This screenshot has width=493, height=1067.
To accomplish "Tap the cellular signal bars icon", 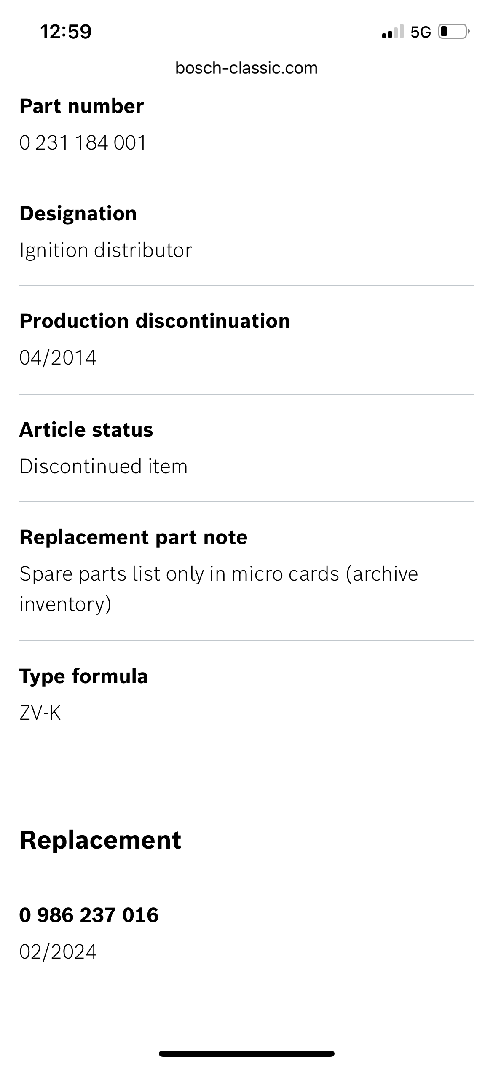I will tap(392, 32).
